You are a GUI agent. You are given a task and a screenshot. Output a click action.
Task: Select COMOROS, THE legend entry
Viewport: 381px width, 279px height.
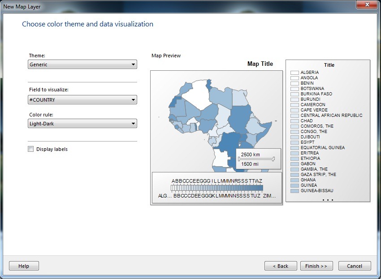[317, 126]
